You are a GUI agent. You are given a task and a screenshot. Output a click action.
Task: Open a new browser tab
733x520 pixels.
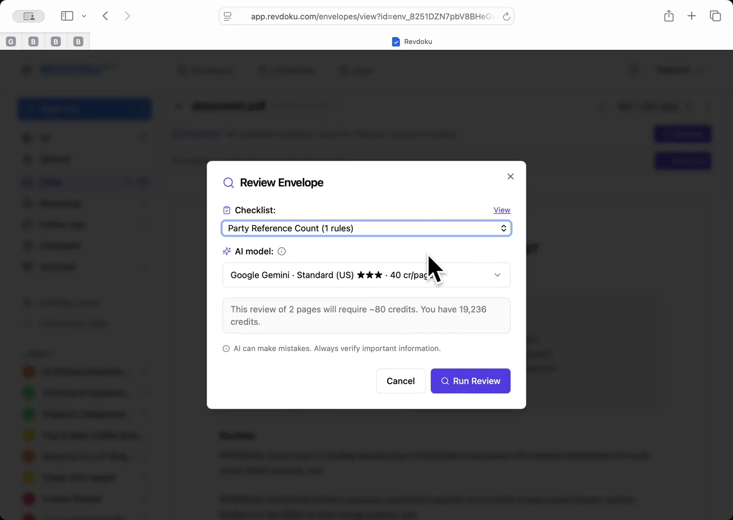691,16
